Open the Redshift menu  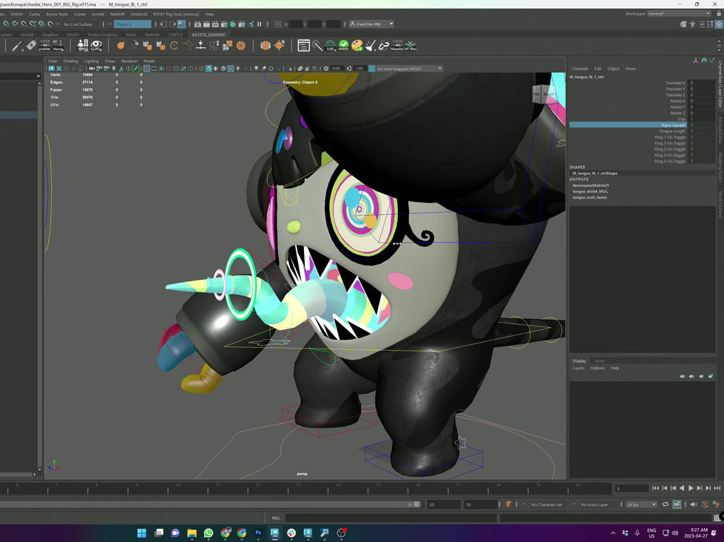[x=118, y=14]
